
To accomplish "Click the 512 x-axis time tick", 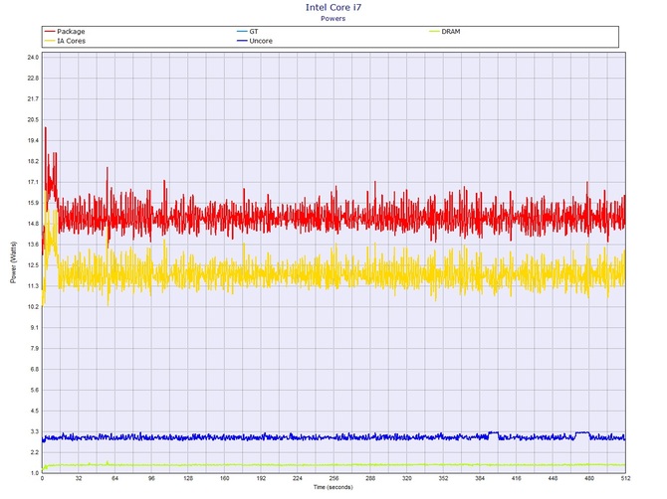I will point(625,478).
